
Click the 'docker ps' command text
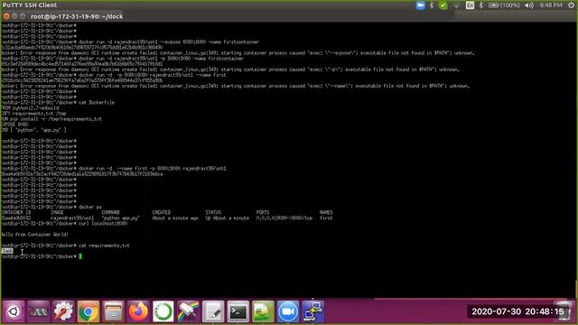90,207
